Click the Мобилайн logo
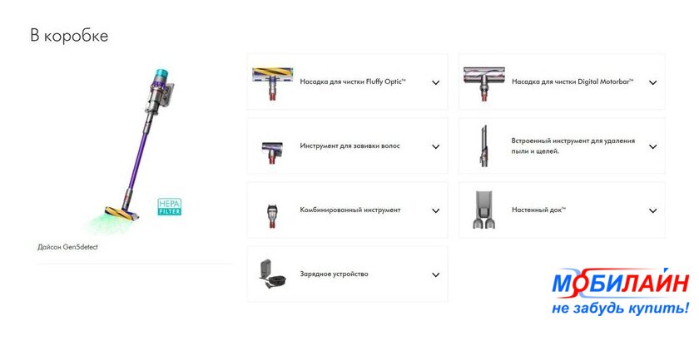This screenshot has width=699, height=341. (621, 292)
